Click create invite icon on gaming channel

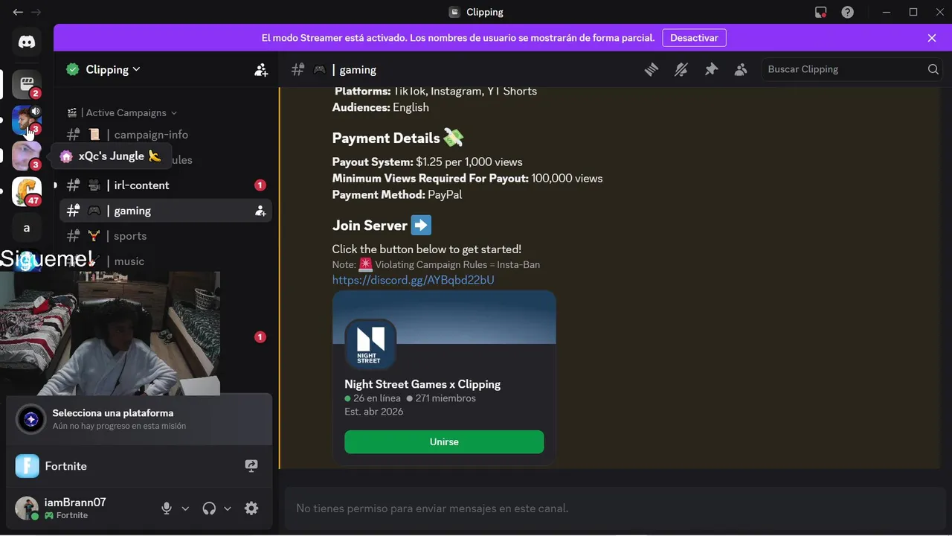click(260, 211)
